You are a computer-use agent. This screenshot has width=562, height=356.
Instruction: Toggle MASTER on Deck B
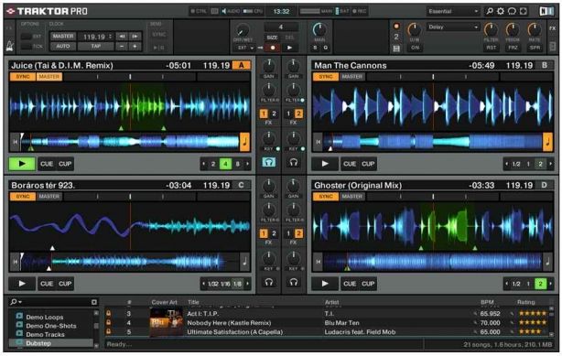point(352,77)
